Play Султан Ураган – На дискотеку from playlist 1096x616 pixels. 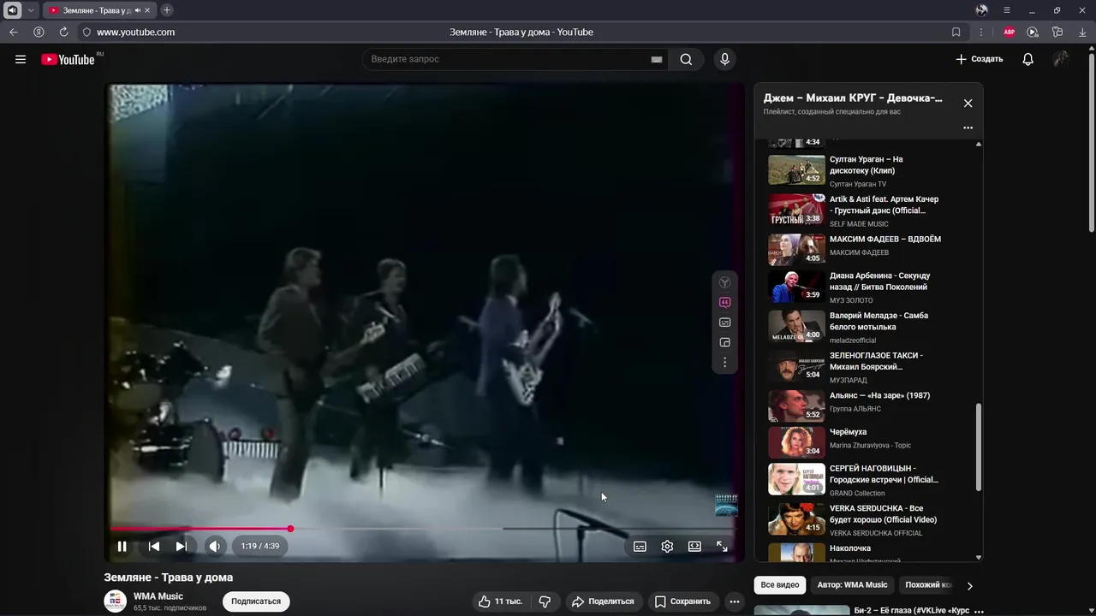[x=868, y=170]
